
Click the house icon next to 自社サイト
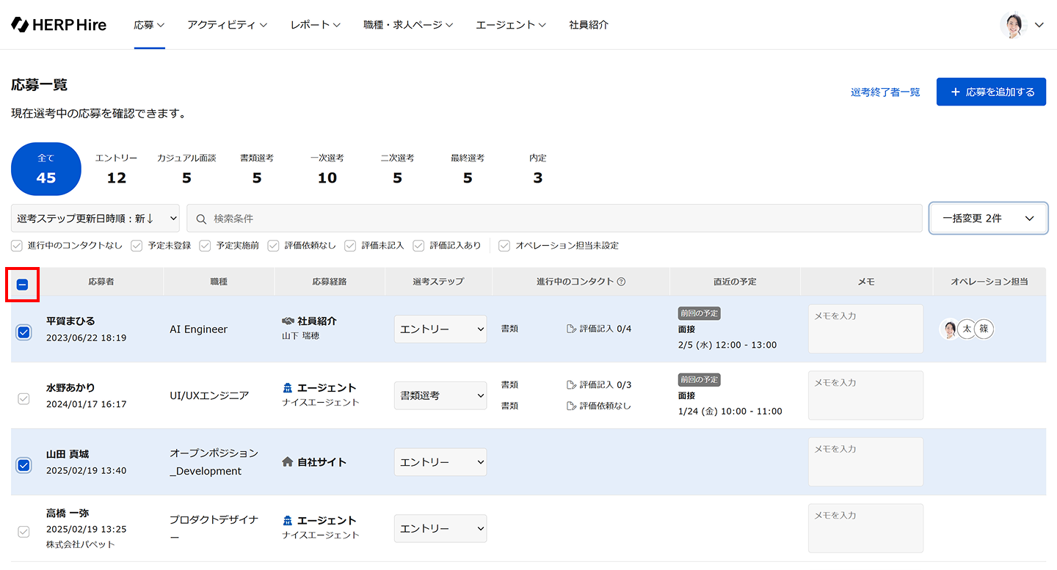pos(288,462)
